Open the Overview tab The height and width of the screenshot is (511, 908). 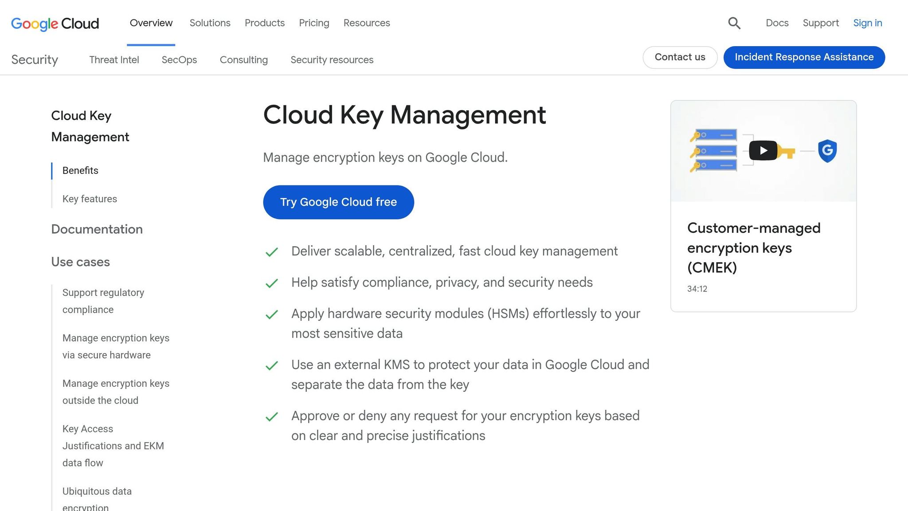151,23
